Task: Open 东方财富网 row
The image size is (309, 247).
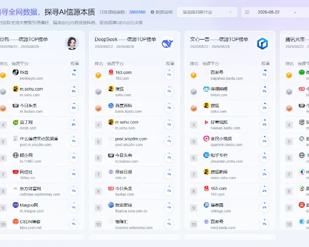Action: coord(40,191)
